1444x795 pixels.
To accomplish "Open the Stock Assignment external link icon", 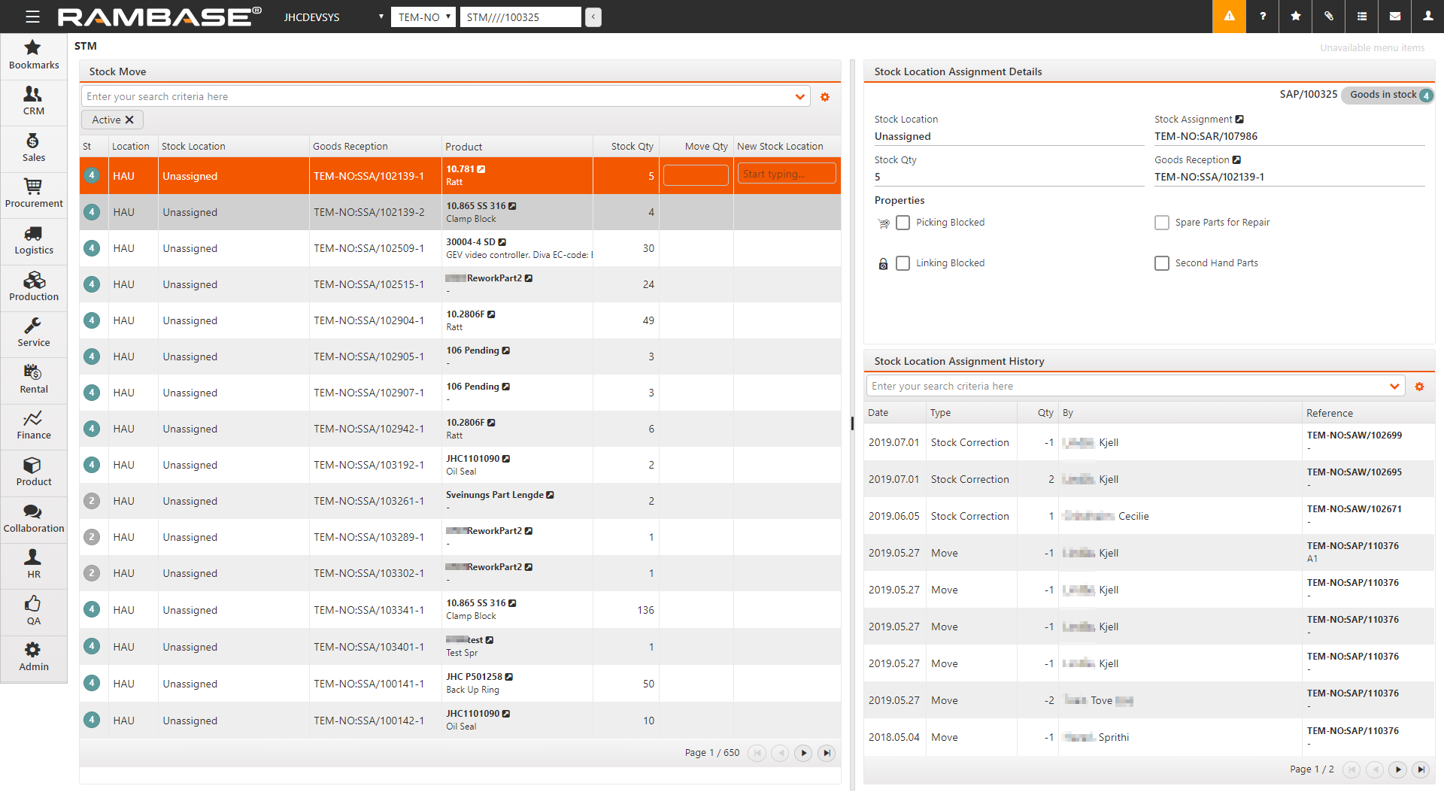I will click(x=1239, y=119).
